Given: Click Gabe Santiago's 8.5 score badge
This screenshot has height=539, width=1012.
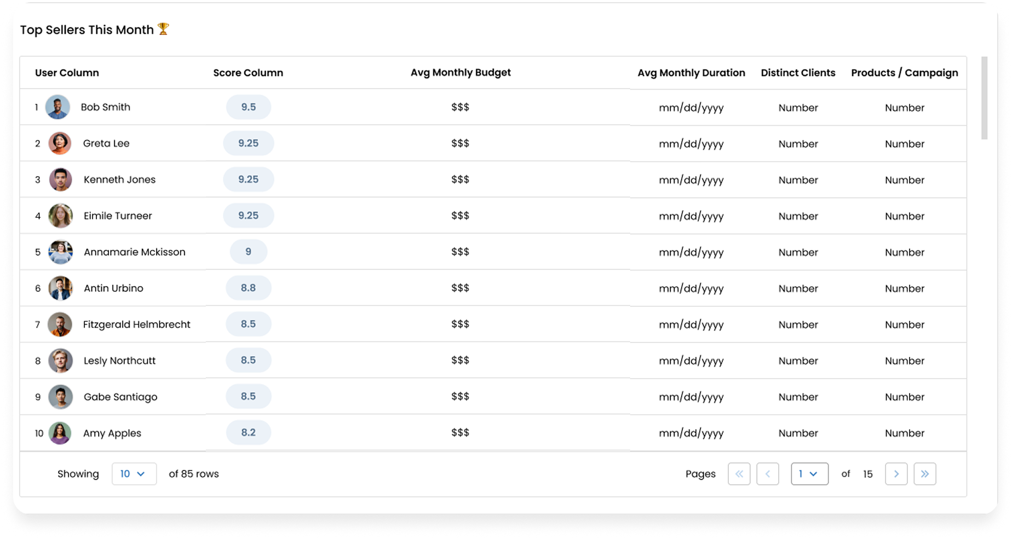Looking at the screenshot, I should [x=248, y=396].
